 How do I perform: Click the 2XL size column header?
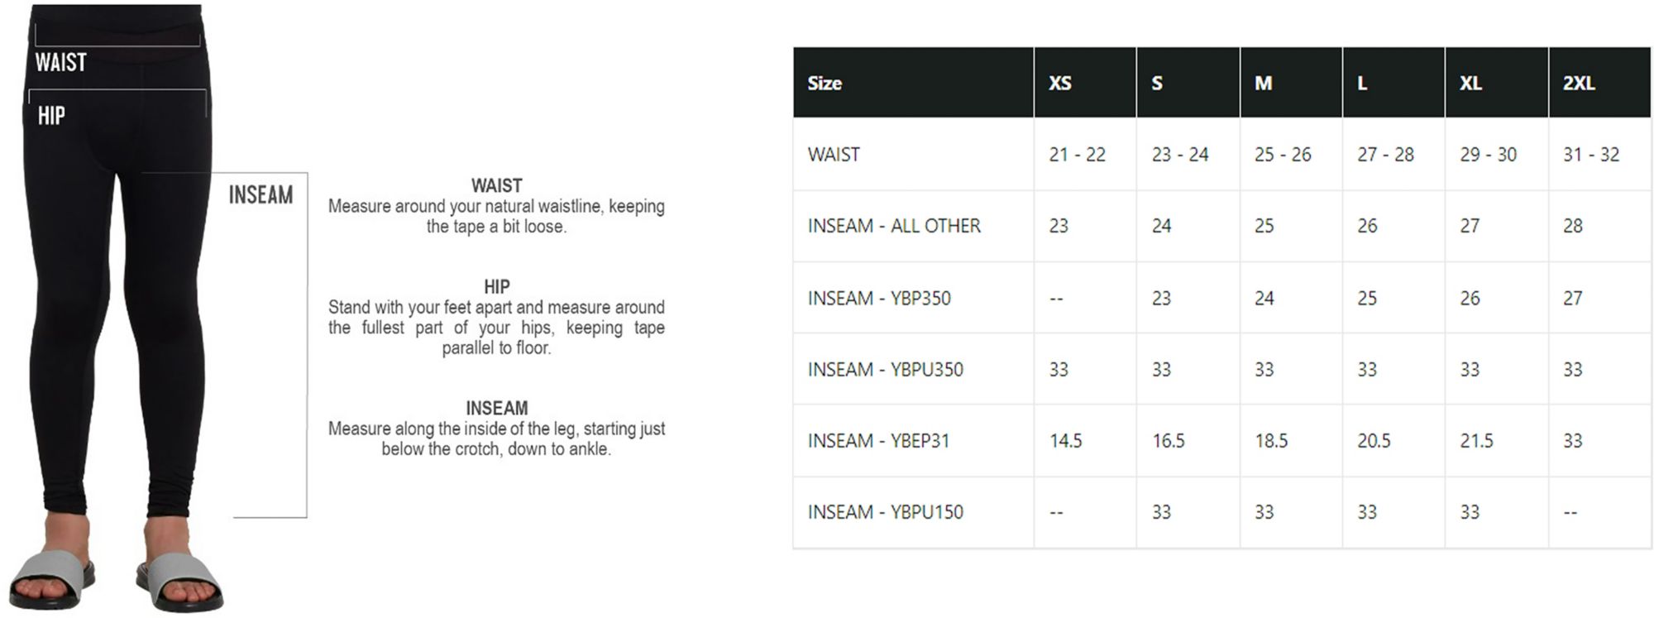pyautogui.click(x=1579, y=84)
